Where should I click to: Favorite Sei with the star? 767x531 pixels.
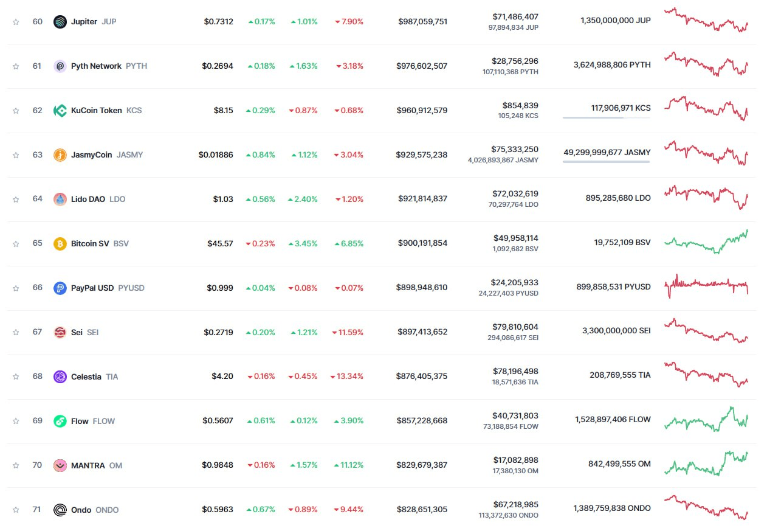coord(16,333)
